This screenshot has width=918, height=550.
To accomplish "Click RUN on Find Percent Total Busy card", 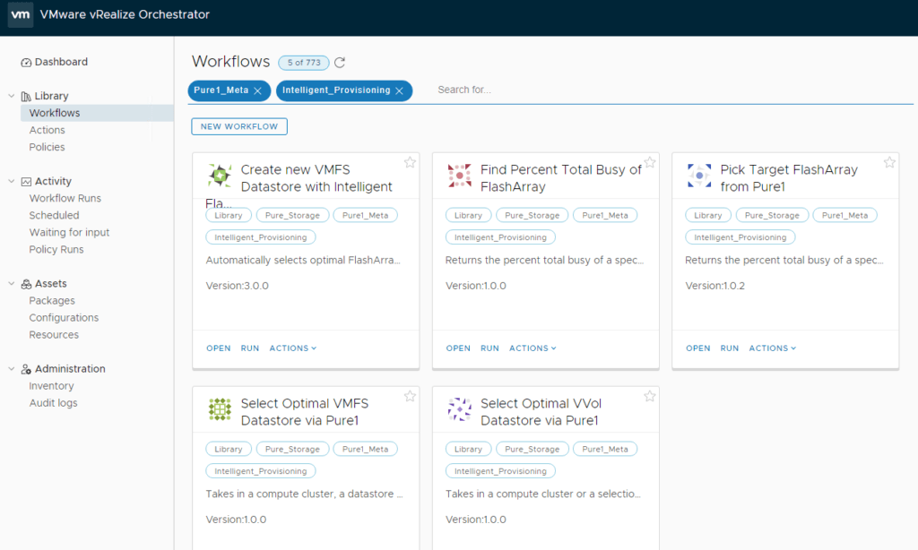I will (490, 348).
